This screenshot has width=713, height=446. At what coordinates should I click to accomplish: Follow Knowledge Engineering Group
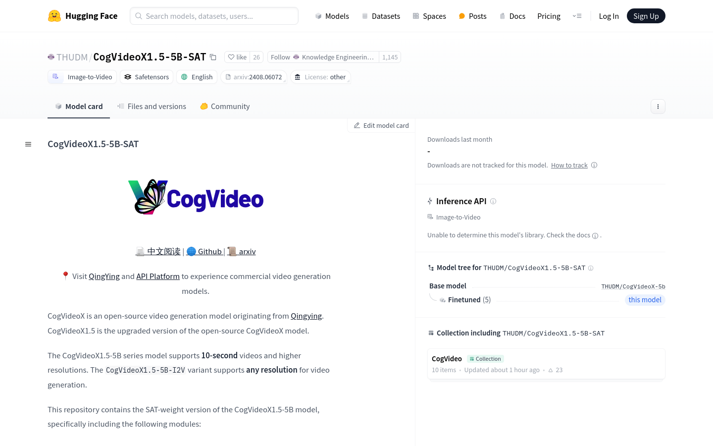323,57
